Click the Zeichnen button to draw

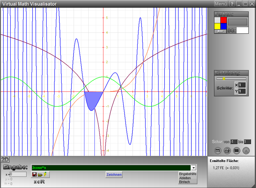coord(114,175)
